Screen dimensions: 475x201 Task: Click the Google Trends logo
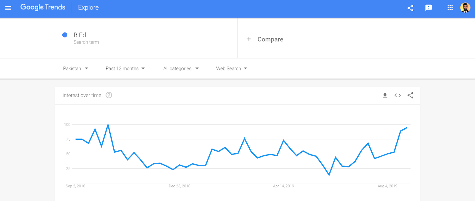click(43, 7)
